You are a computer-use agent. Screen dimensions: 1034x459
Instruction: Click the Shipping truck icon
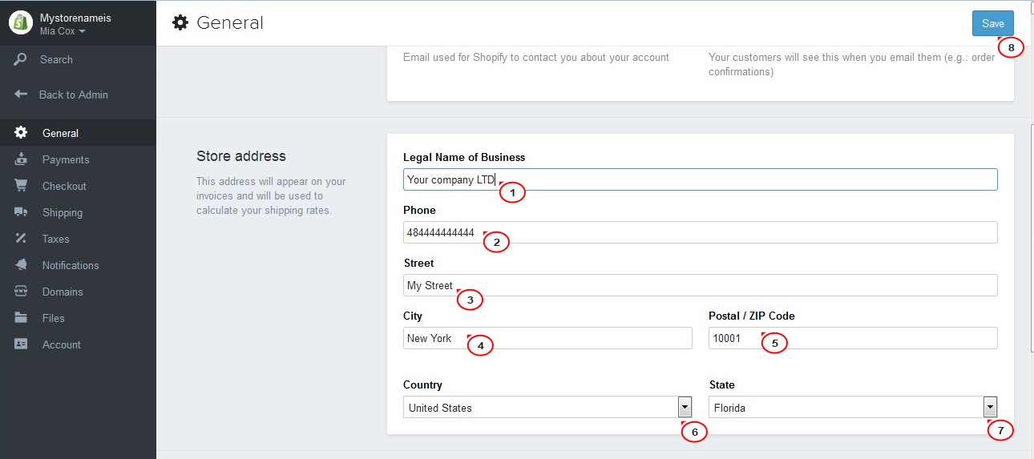[x=21, y=212]
